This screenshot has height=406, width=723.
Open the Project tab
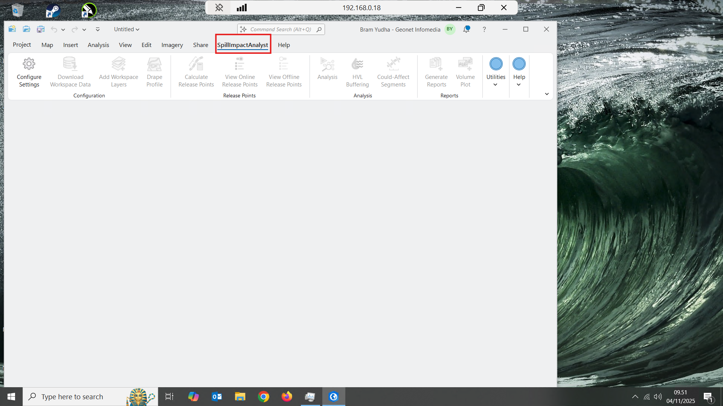click(x=22, y=45)
